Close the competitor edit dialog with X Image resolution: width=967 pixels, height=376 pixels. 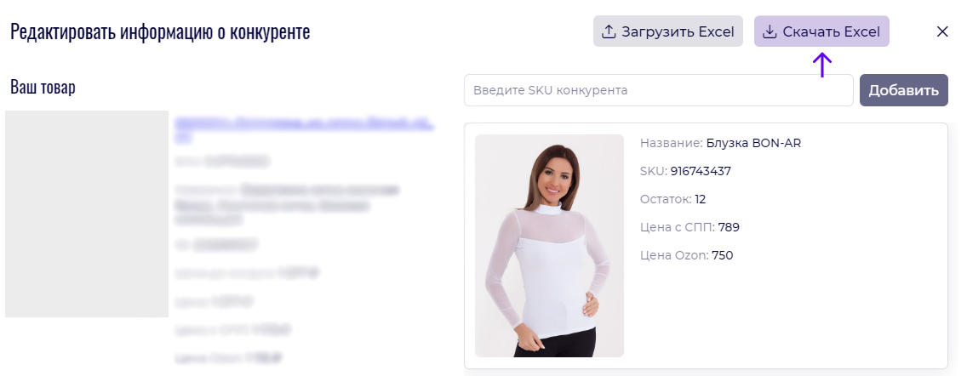coord(942,31)
